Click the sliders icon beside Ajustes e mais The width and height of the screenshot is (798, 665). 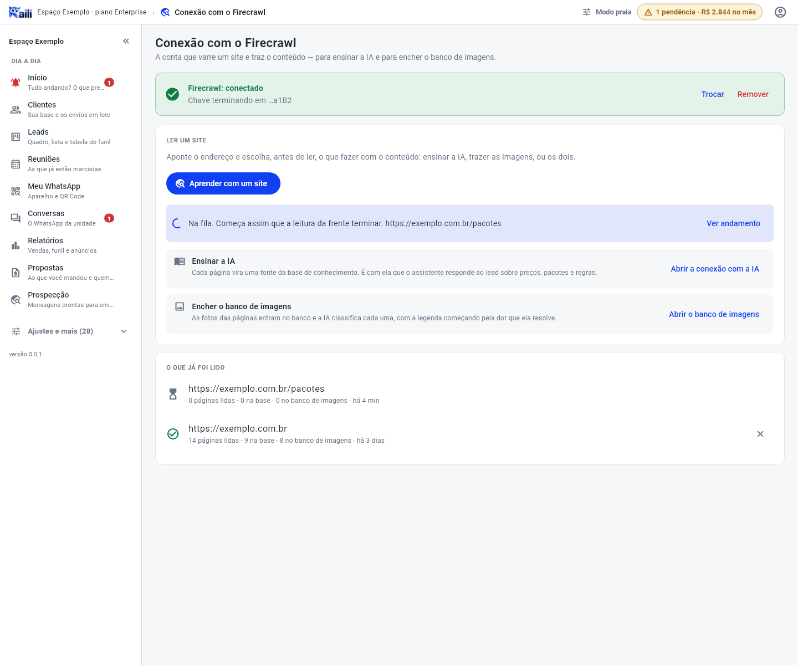tap(16, 331)
